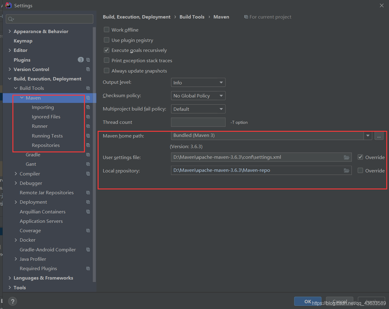Collapse Build, Execution, Deployment section
Viewport: 389px width, 309px height.
point(10,79)
